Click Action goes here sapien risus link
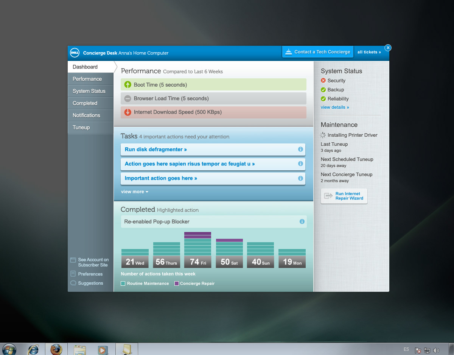Viewport: 454px width, 355px height. tap(190, 164)
